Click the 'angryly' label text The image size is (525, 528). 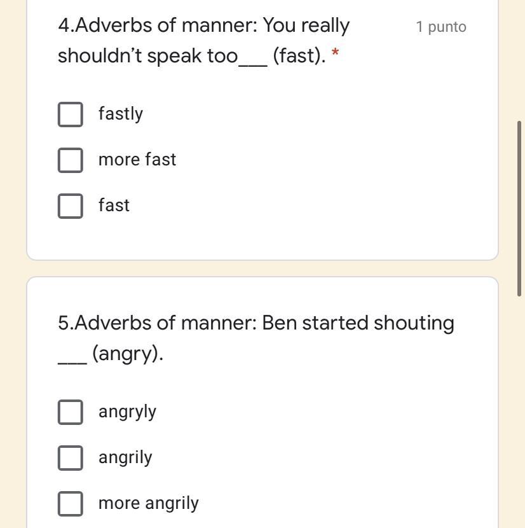[127, 412]
